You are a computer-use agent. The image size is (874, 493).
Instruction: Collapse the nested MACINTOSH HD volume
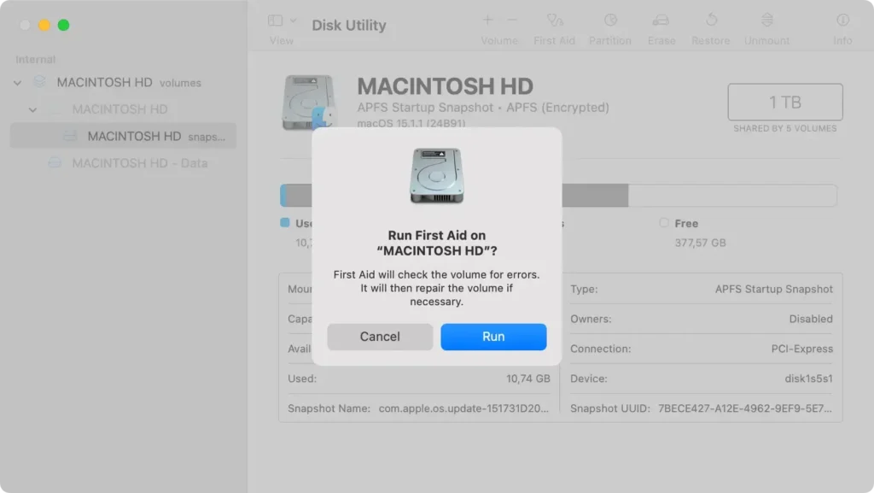click(33, 110)
